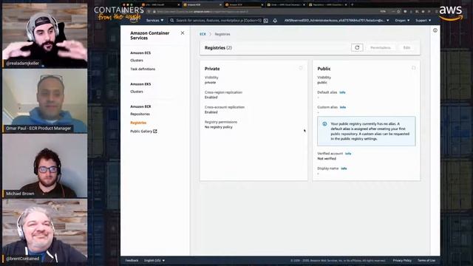This screenshot has height=266, width=473.
Task: Select the Public registry radio button
Action: (x=414, y=68)
